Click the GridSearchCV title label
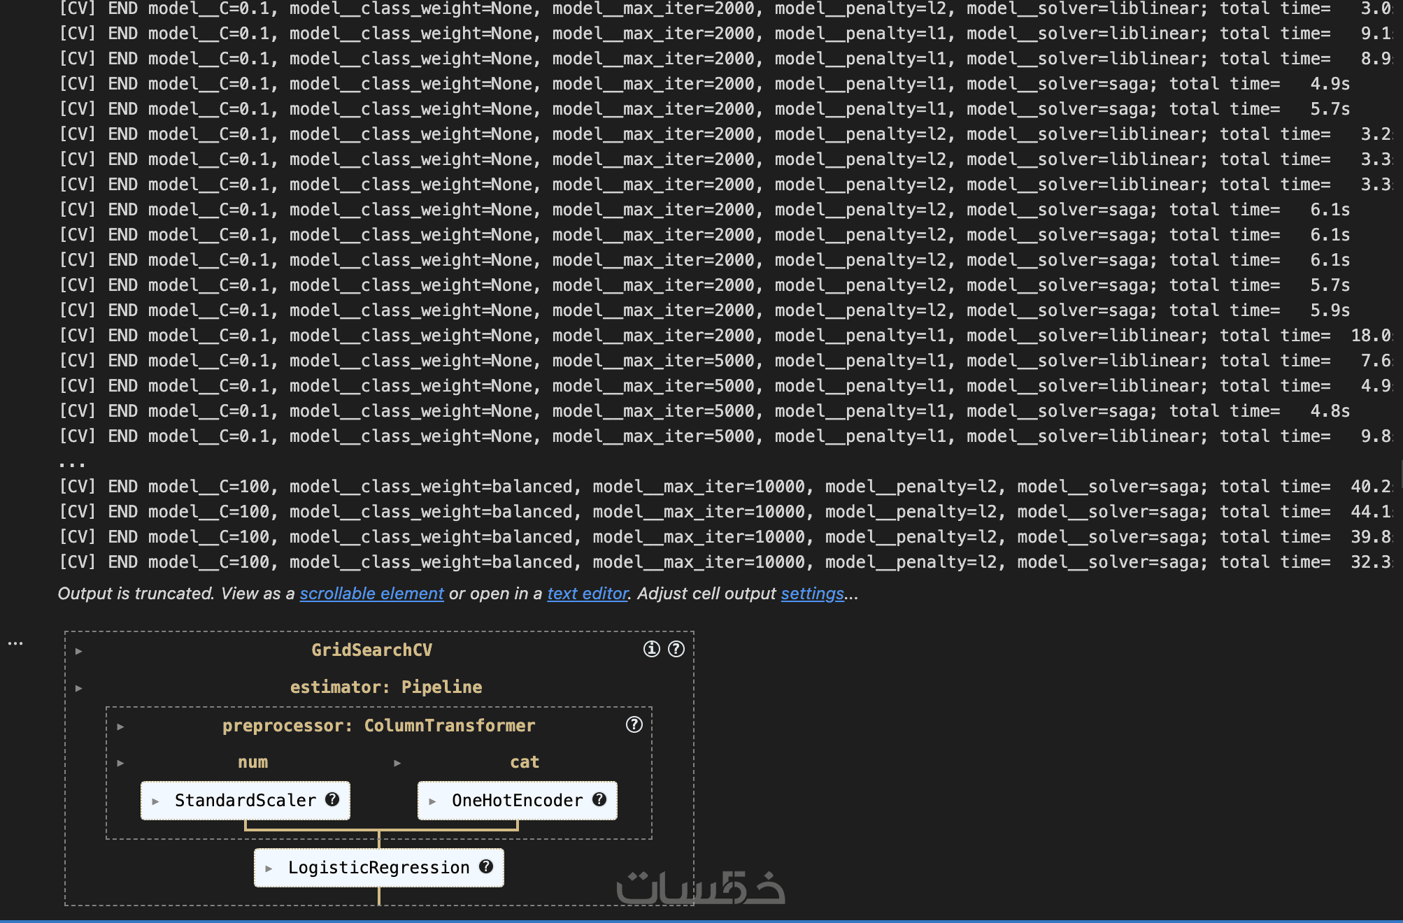1403x923 pixels. coord(371,650)
